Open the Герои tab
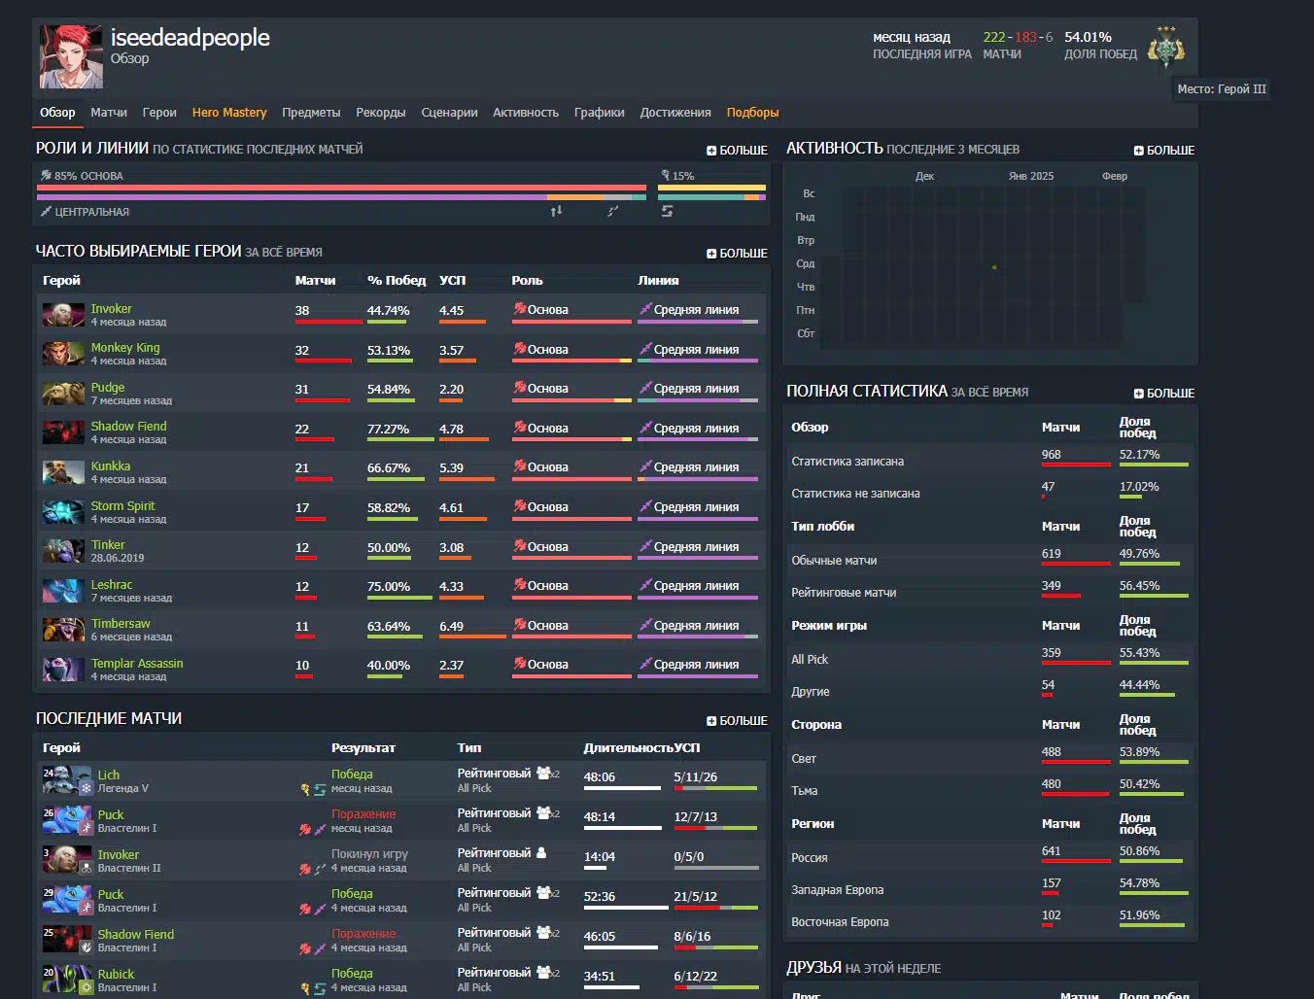This screenshot has width=1314, height=999. pyautogui.click(x=159, y=113)
